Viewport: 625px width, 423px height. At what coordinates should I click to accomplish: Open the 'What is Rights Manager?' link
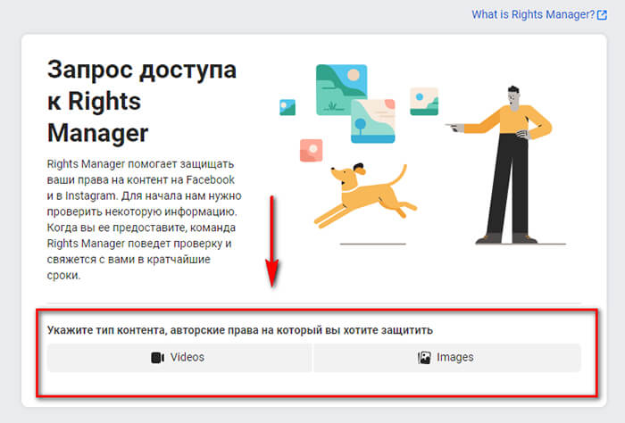pyautogui.click(x=533, y=15)
